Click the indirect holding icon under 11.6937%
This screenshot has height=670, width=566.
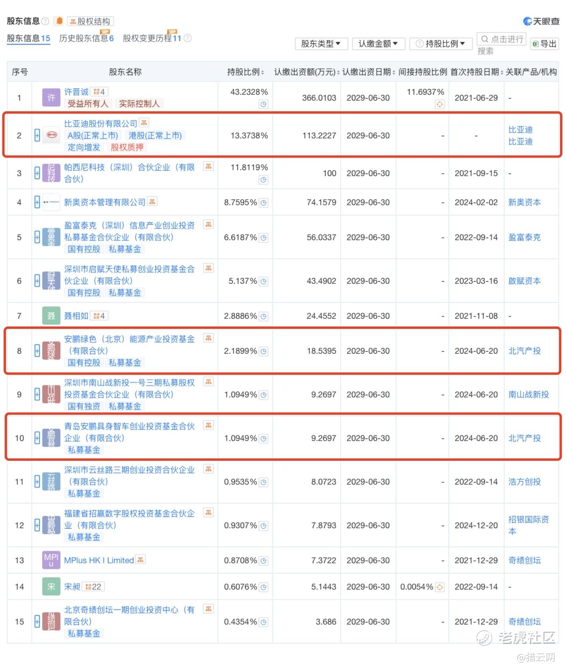pyautogui.click(x=440, y=104)
